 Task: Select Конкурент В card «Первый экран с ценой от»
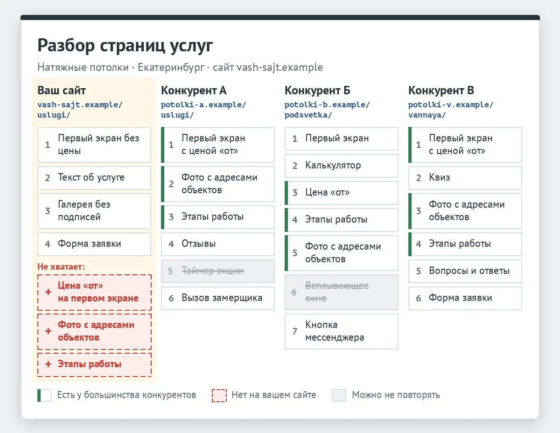465,145
